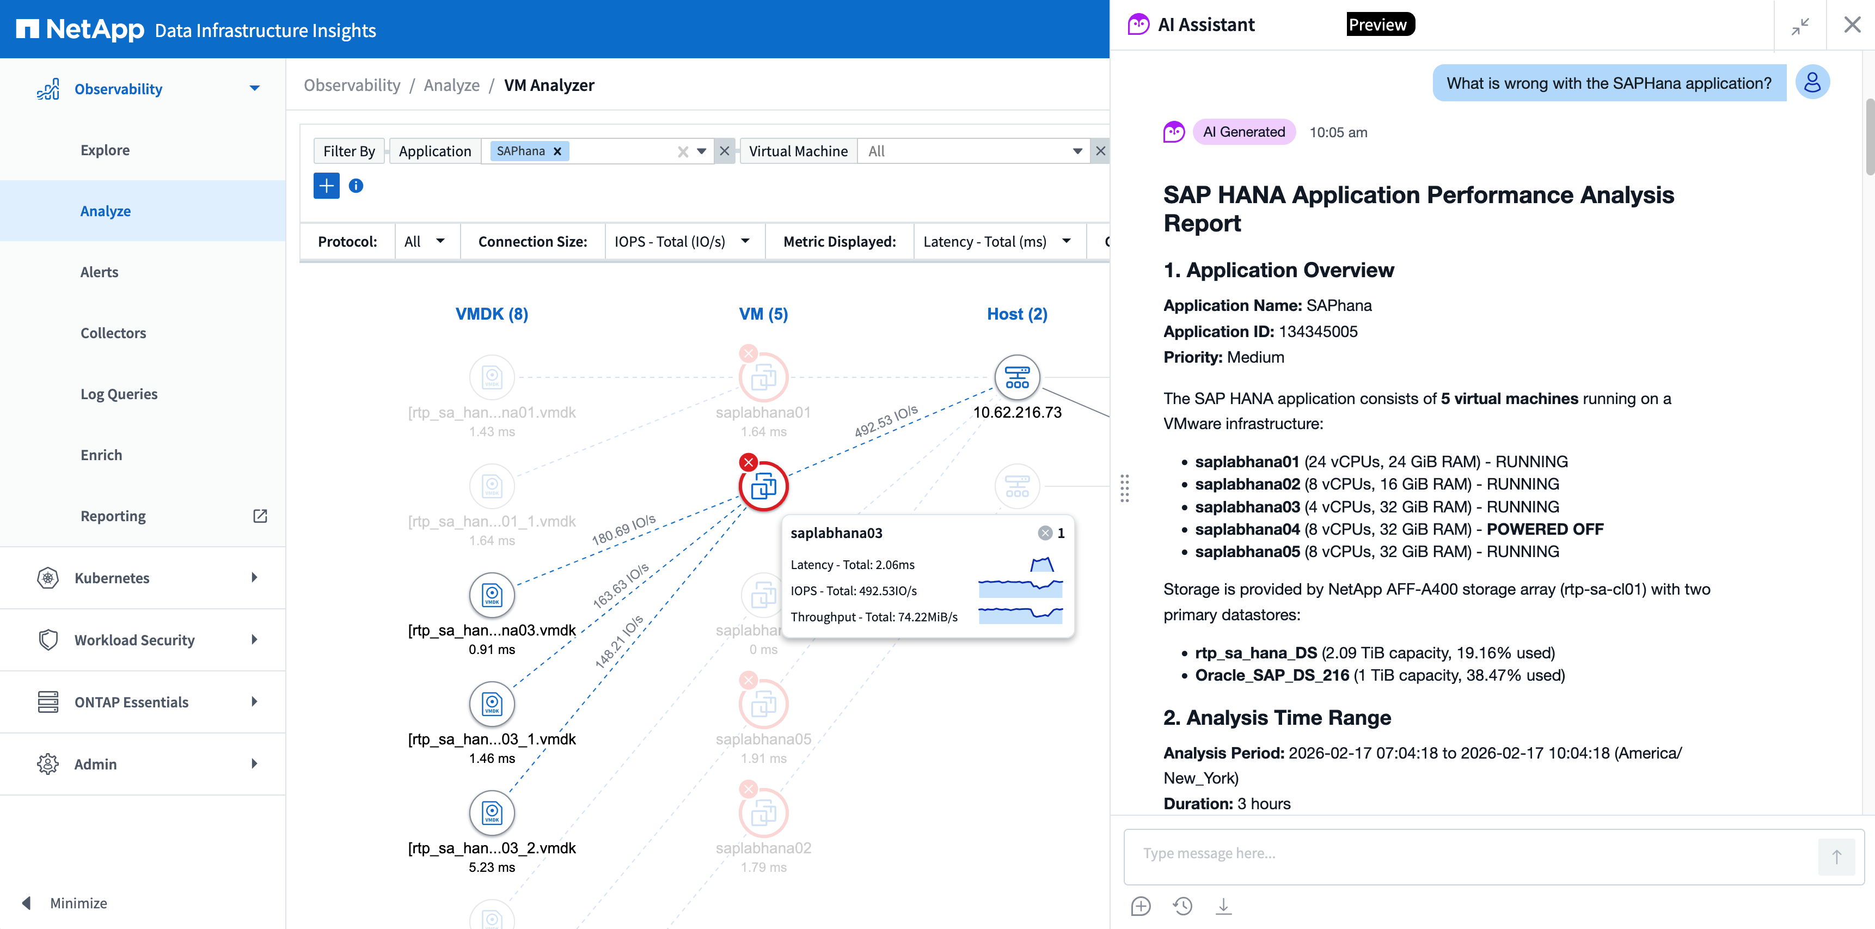Screen dimensions: 1875x929
Task: Download the AI chat transcript
Action: pos(1223,906)
